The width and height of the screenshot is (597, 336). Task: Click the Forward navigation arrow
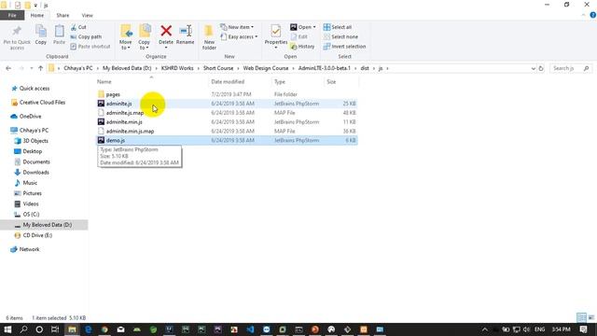pyautogui.click(x=21, y=68)
